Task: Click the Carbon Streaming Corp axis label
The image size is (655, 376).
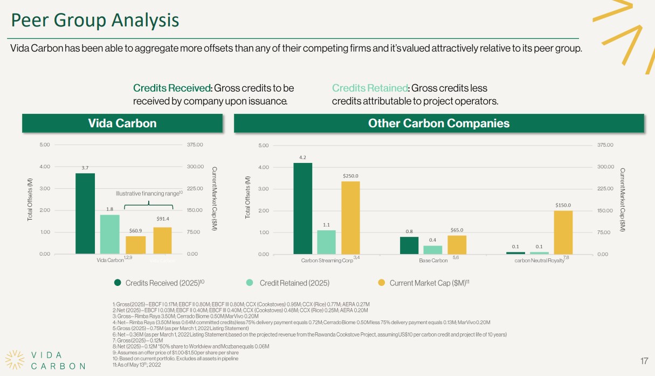Action: tap(327, 261)
